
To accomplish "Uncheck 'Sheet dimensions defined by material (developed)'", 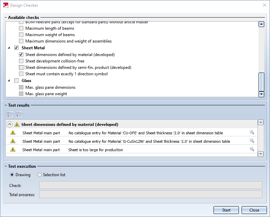I will 21,54.
